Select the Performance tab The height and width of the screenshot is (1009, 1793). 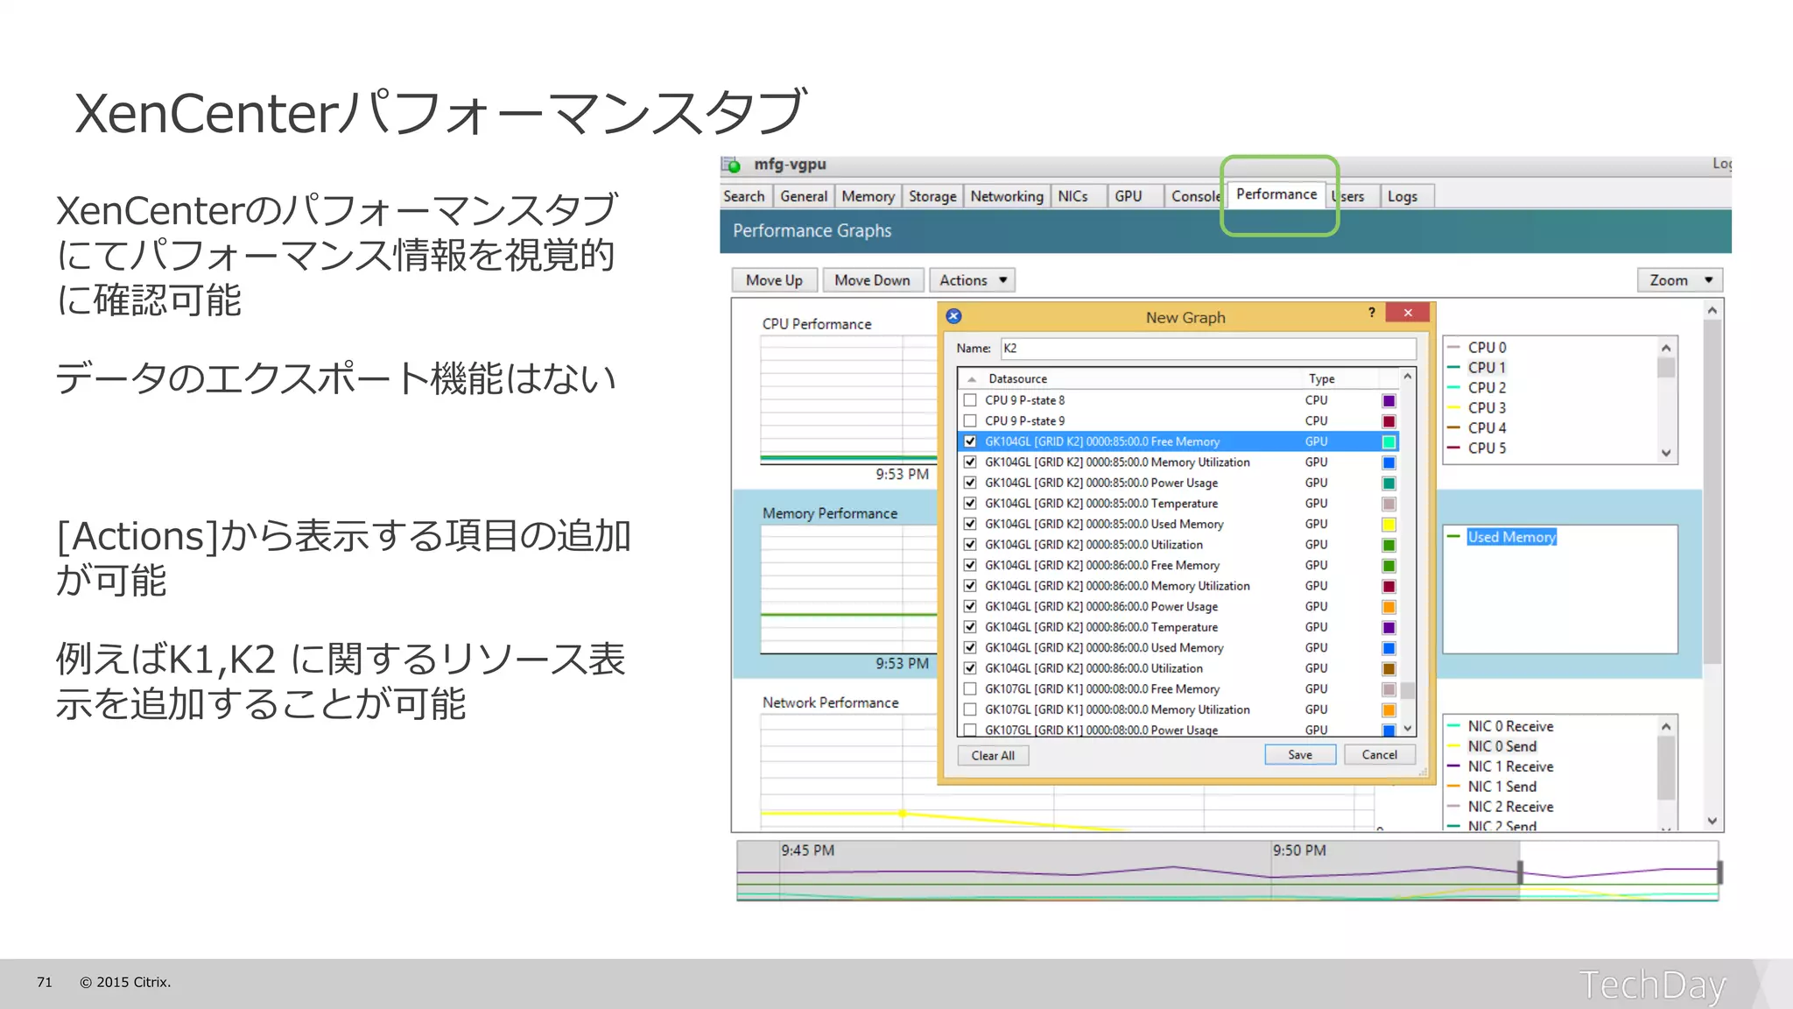[x=1276, y=194]
